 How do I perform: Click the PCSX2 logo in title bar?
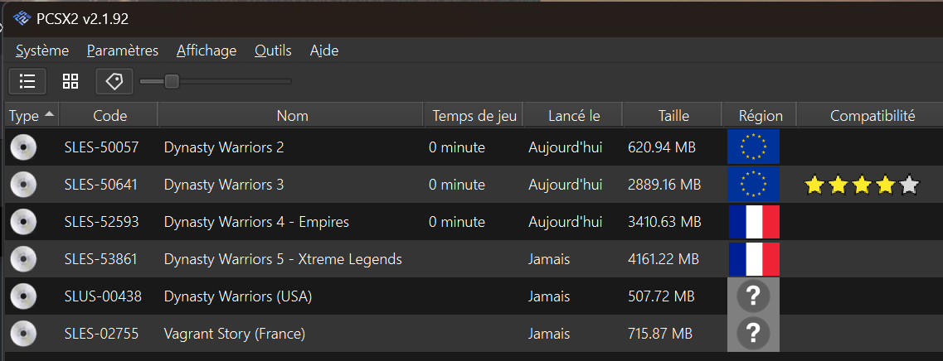[22, 19]
